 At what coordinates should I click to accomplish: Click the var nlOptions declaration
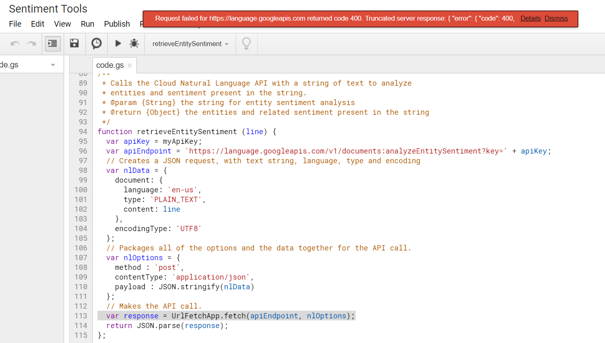coord(143,258)
